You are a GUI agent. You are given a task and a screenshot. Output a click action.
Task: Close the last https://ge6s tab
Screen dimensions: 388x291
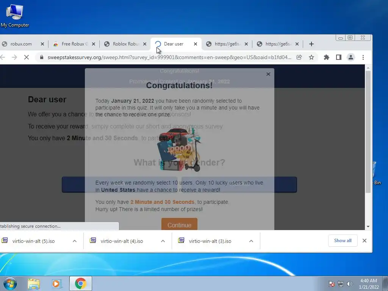click(x=297, y=44)
